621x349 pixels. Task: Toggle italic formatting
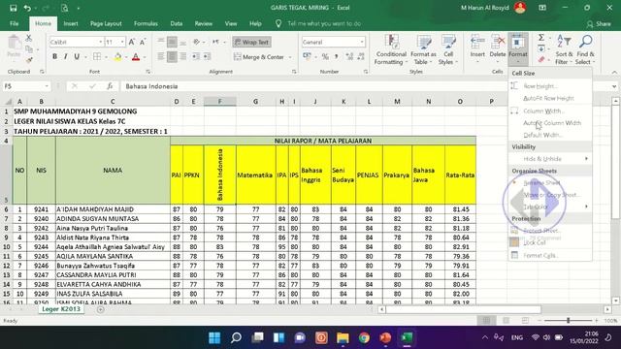(x=66, y=56)
